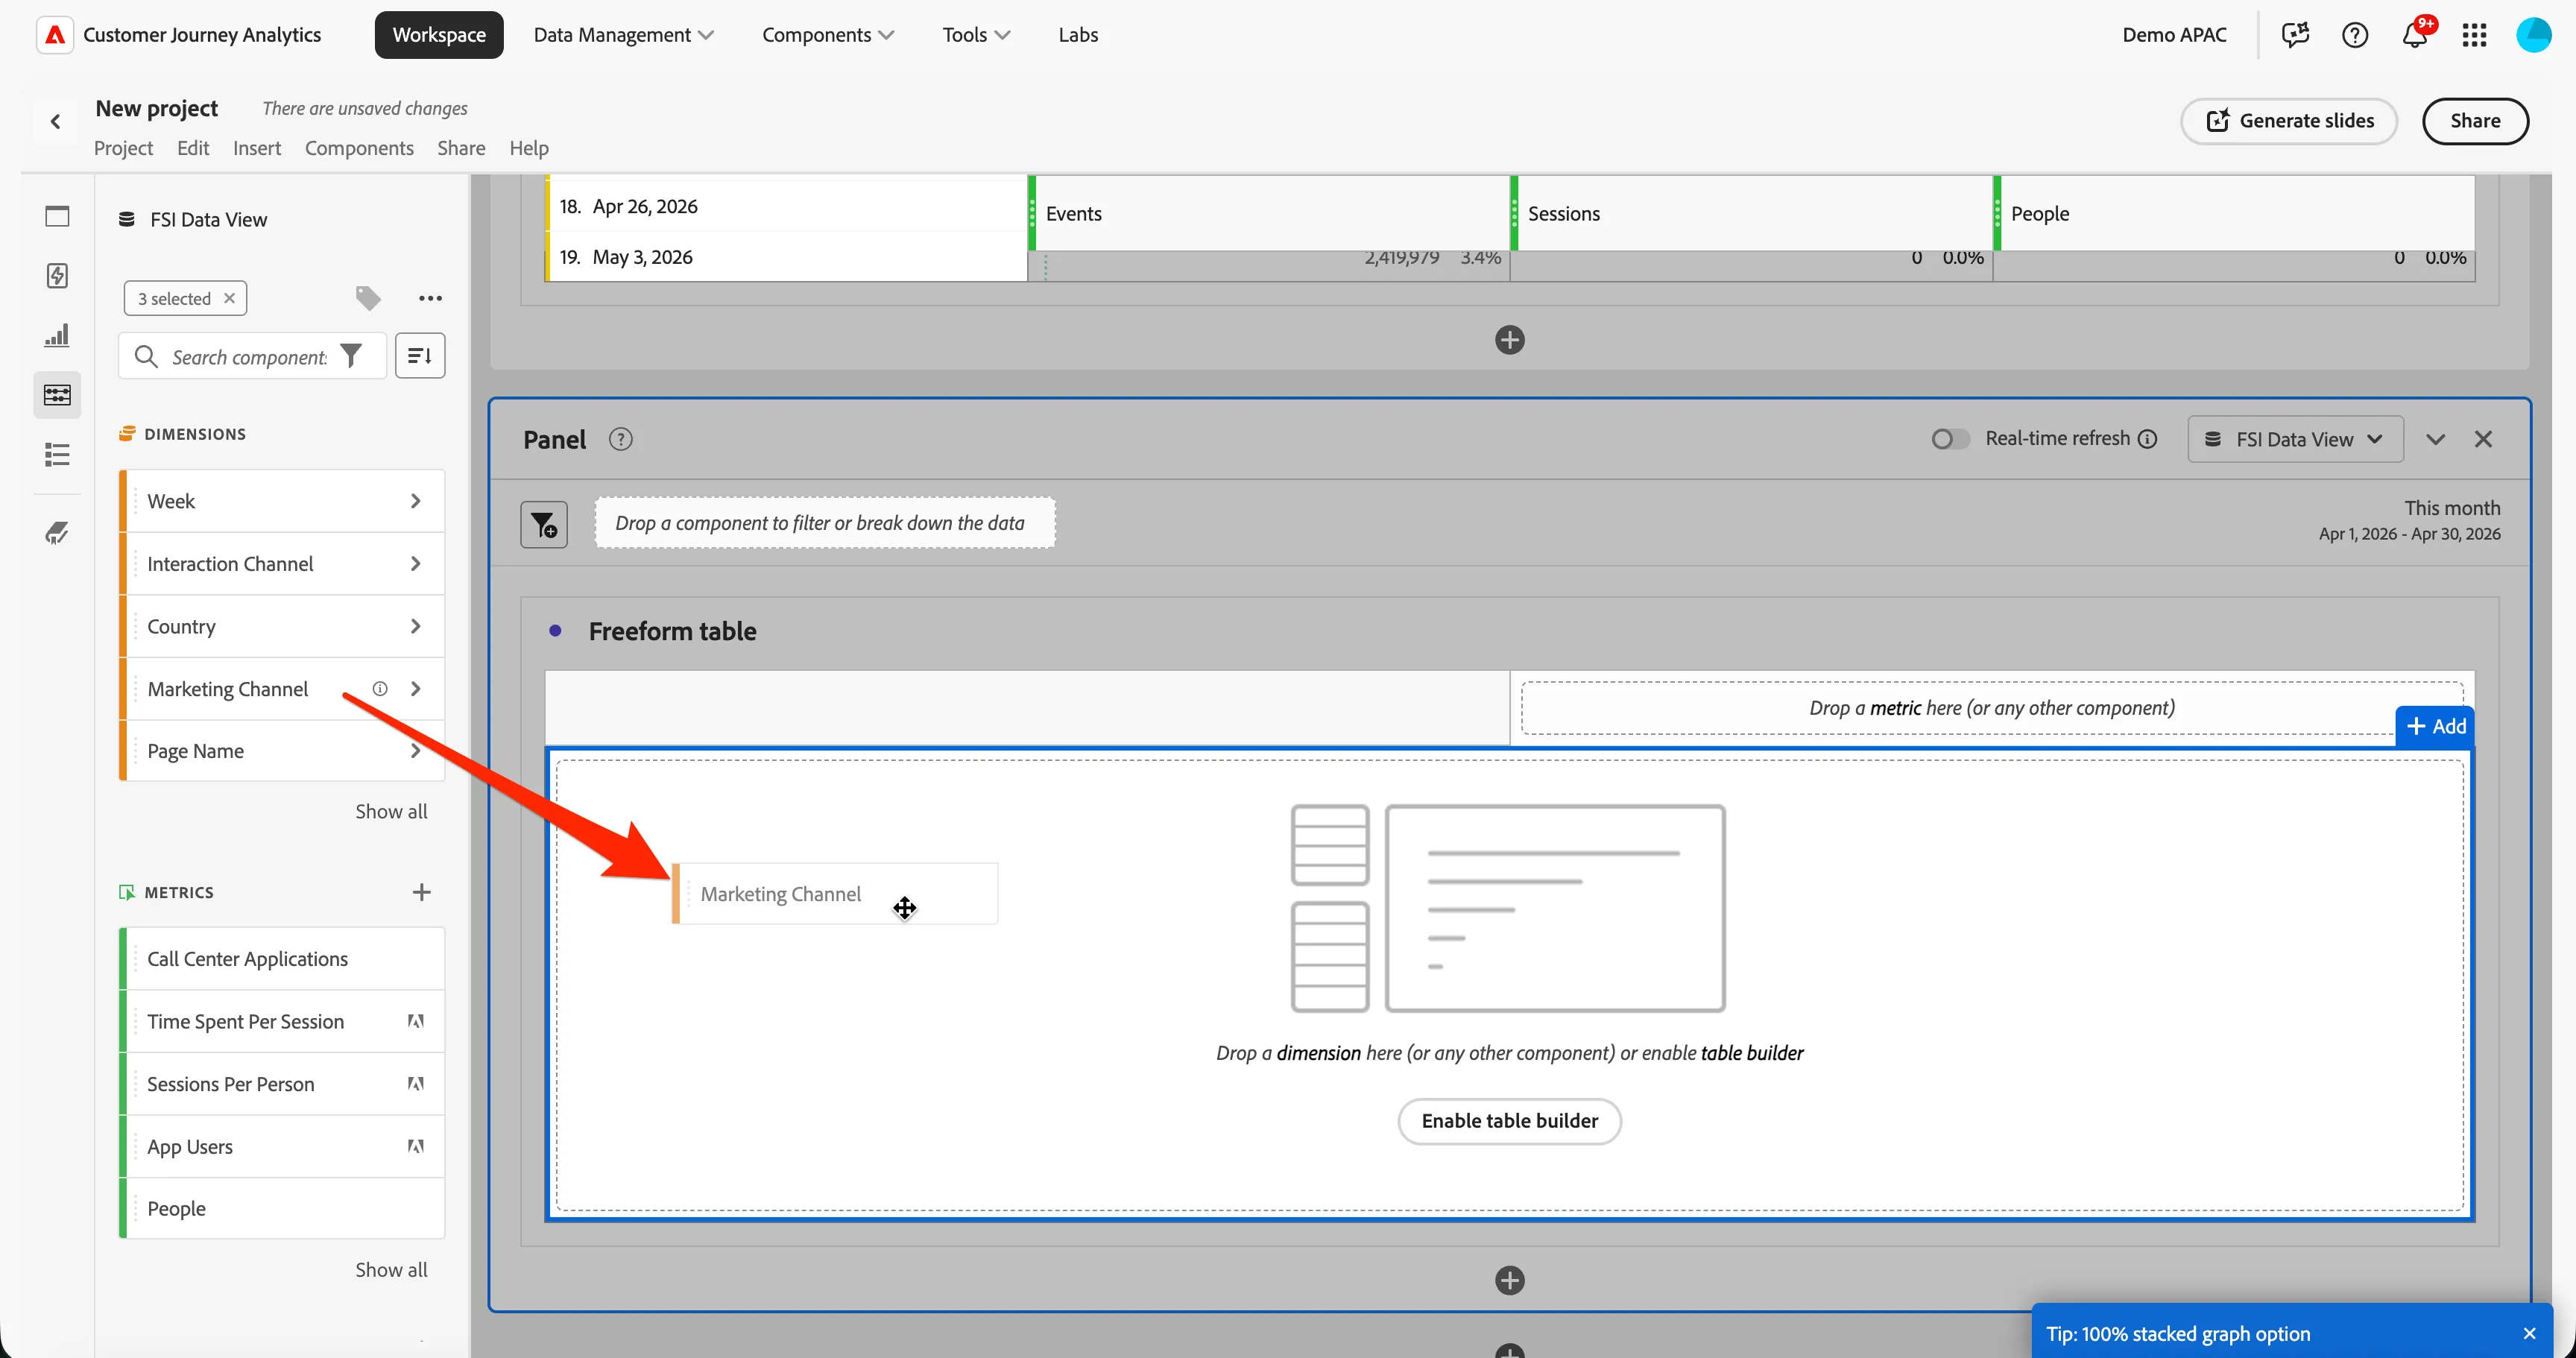Click the Panel help question icon
Image resolution: width=2576 pixels, height=1358 pixels.
tap(620, 439)
